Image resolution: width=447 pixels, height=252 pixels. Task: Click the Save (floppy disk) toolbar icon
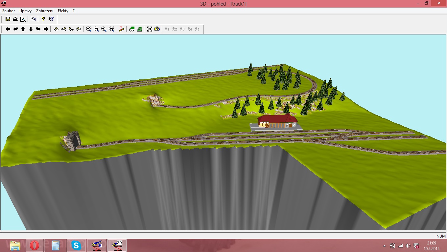tap(8, 19)
